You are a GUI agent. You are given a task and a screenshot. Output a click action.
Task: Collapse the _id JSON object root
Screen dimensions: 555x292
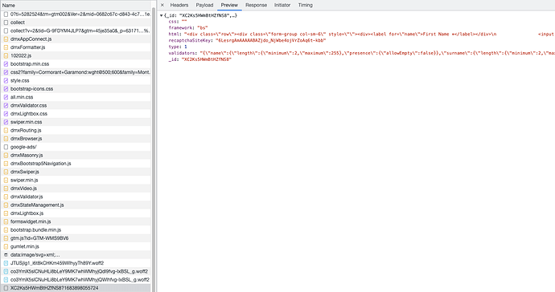(162, 15)
